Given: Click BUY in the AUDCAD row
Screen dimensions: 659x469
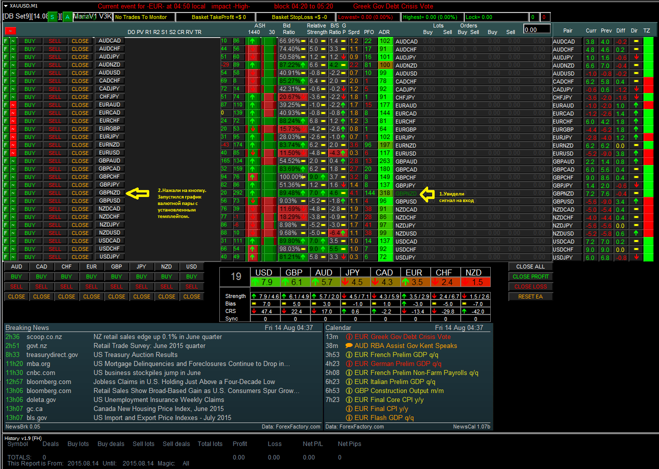Looking at the screenshot, I should click(x=30, y=41).
